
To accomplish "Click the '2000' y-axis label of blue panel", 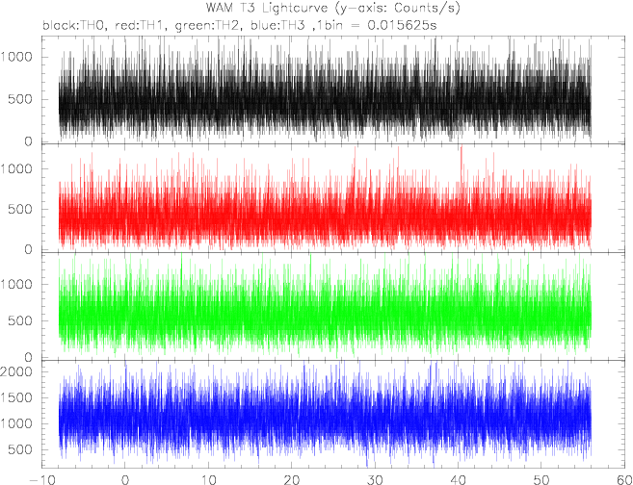I will (16, 371).
